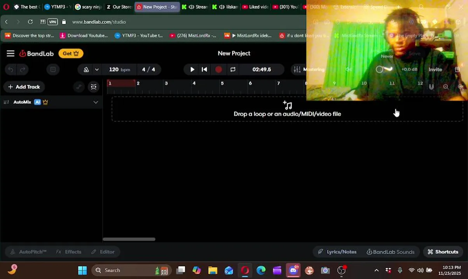Open the taskbar volume control
This screenshot has height=279, width=468.
point(420,270)
